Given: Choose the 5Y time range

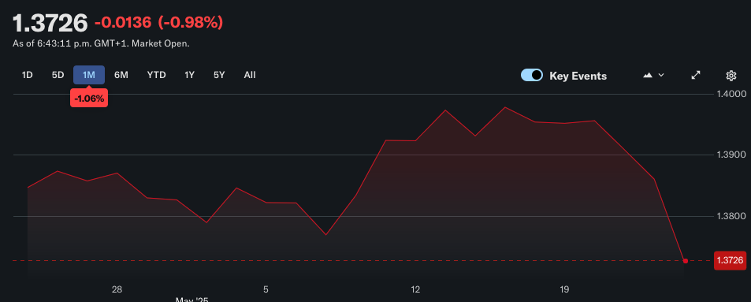Looking at the screenshot, I should point(219,75).
